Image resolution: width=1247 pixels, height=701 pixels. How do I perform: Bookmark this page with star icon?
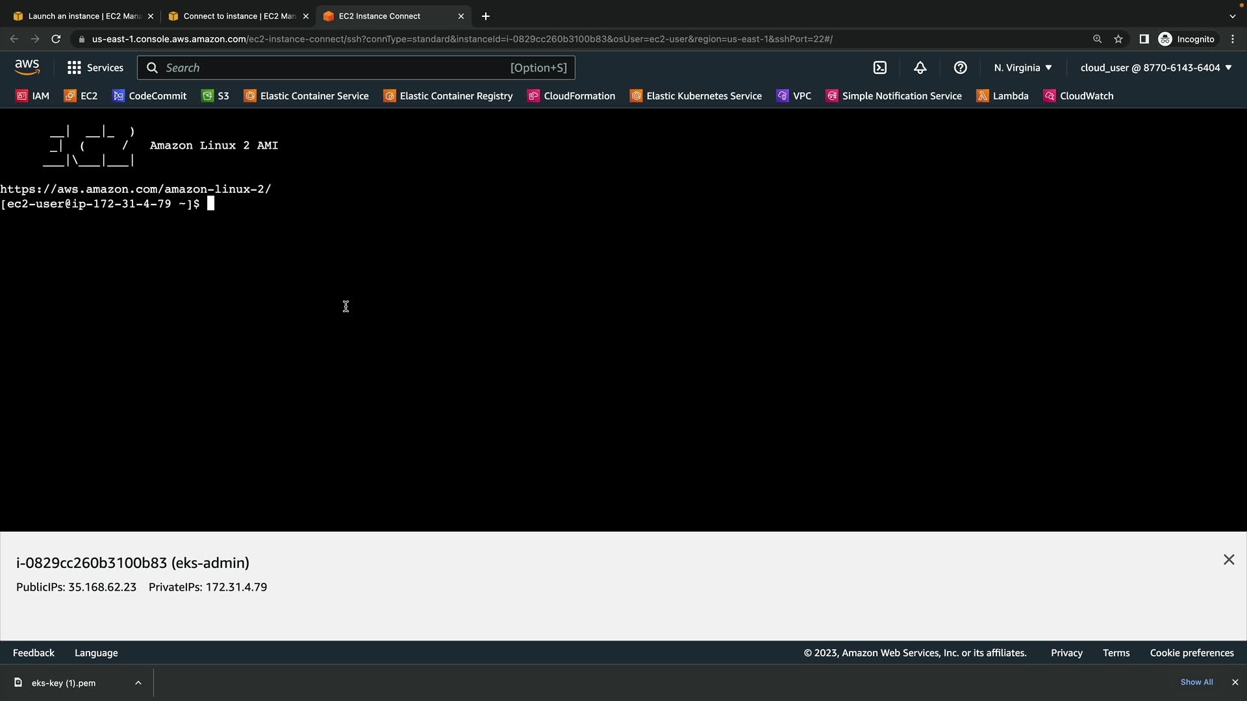pyautogui.click(x=1118, y=39)
